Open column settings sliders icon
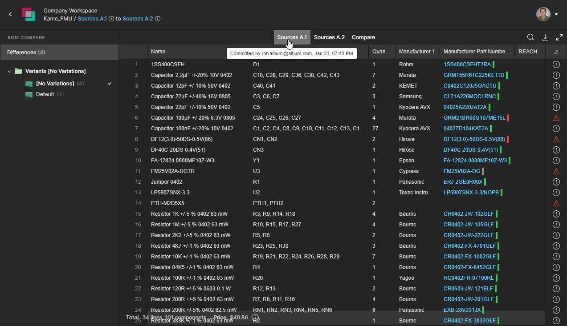Screen dimensions: 567x326 (x=556, y=52)
